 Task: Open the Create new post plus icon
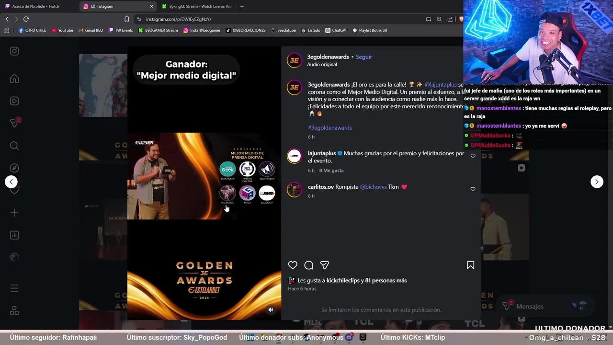pyautogui.click(x=14, y=213)
